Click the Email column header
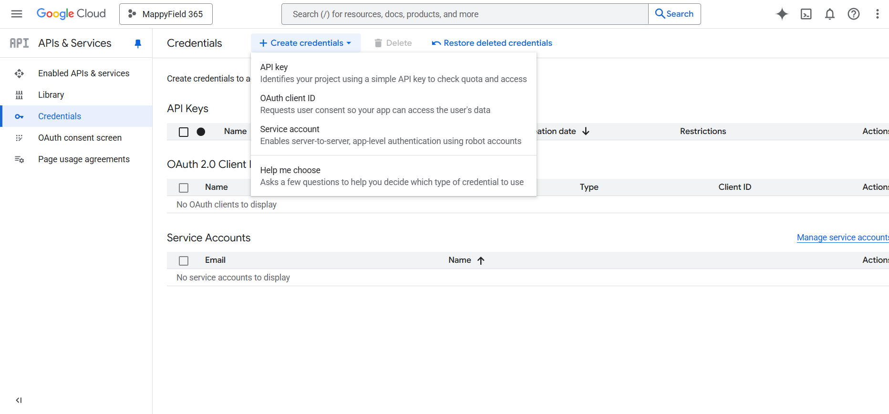This screenshot has width=889, height=414. point(216,260)
